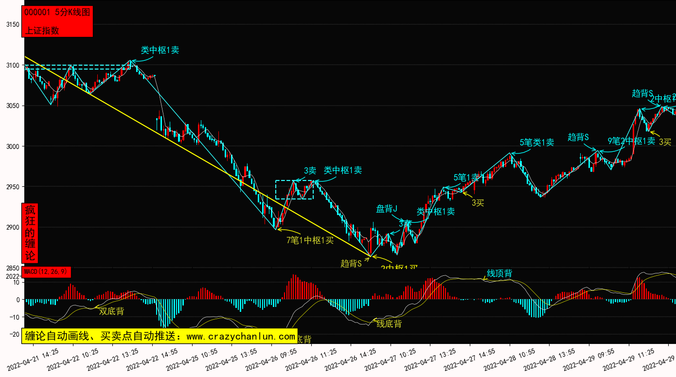The image size is (676, 377).
Task: Click the 5笔类1卖 sell signal label
Action: 536,143
